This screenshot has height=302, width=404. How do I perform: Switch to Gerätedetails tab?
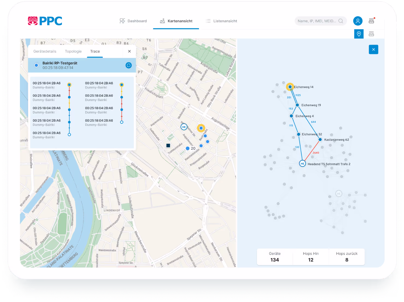(45, 51)
